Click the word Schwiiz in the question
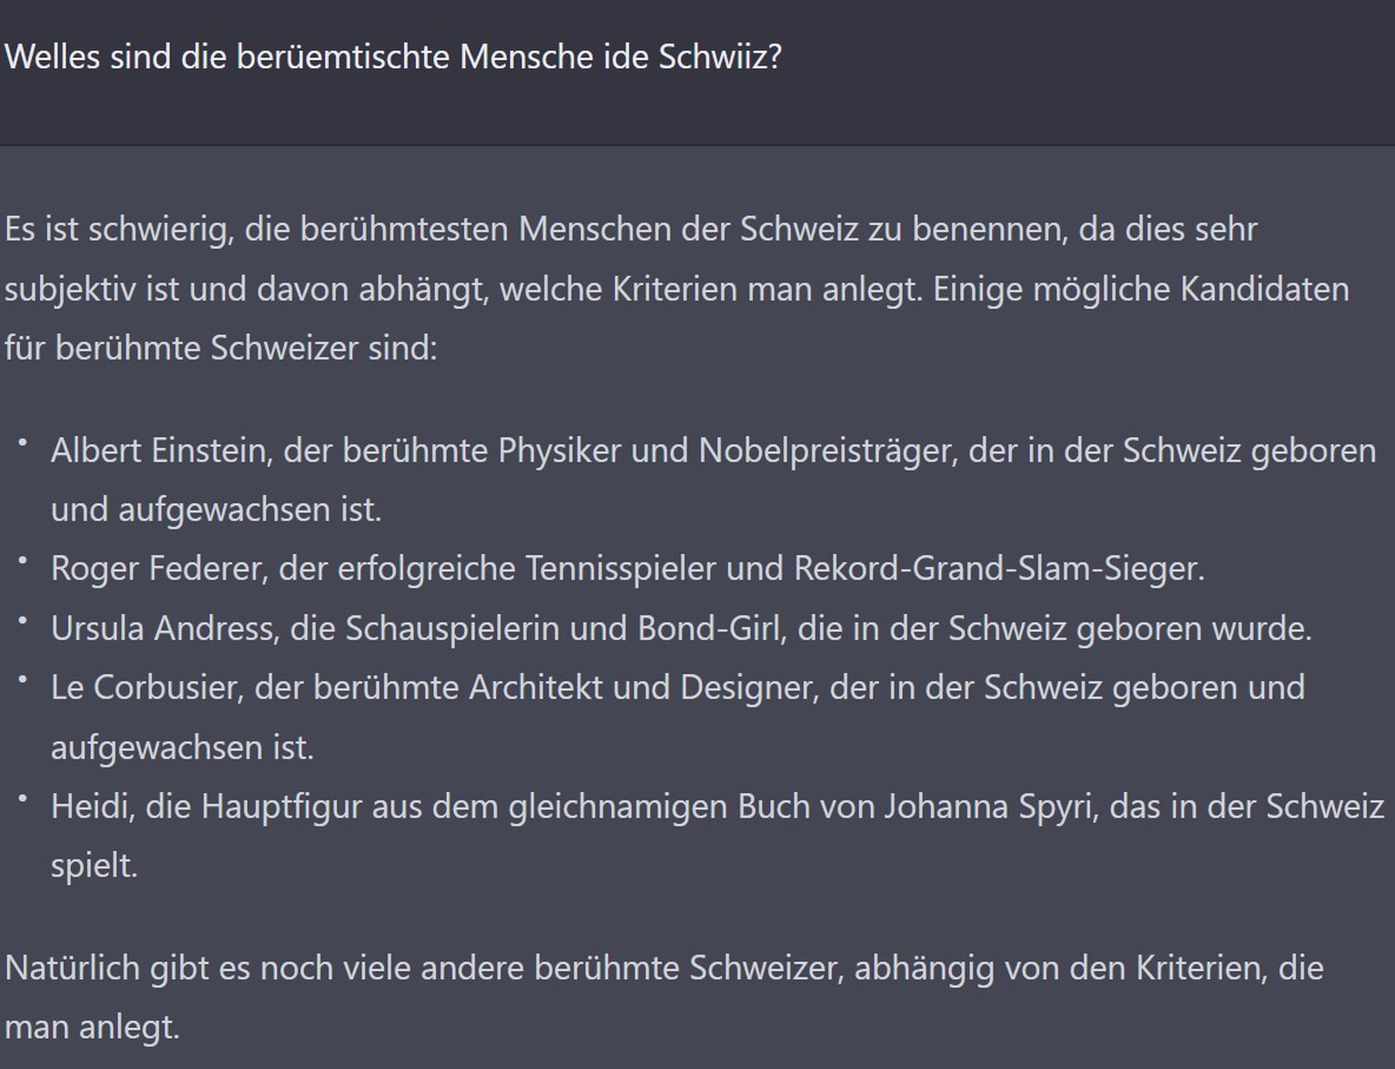 point(720,57)
